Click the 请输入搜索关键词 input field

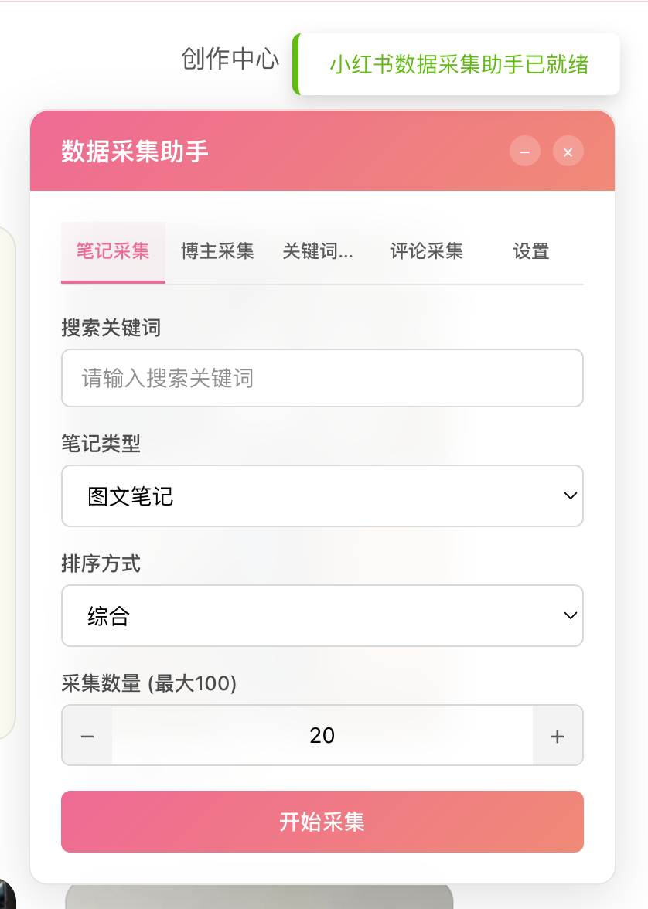pos(322,379)
